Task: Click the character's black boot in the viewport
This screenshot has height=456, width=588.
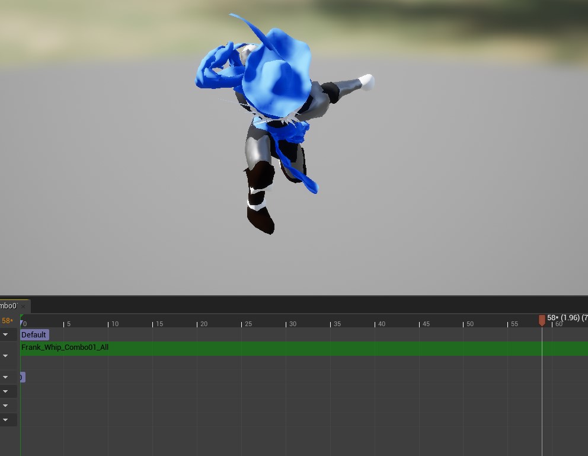Action: pyautogui.click(x=261, y=219)
